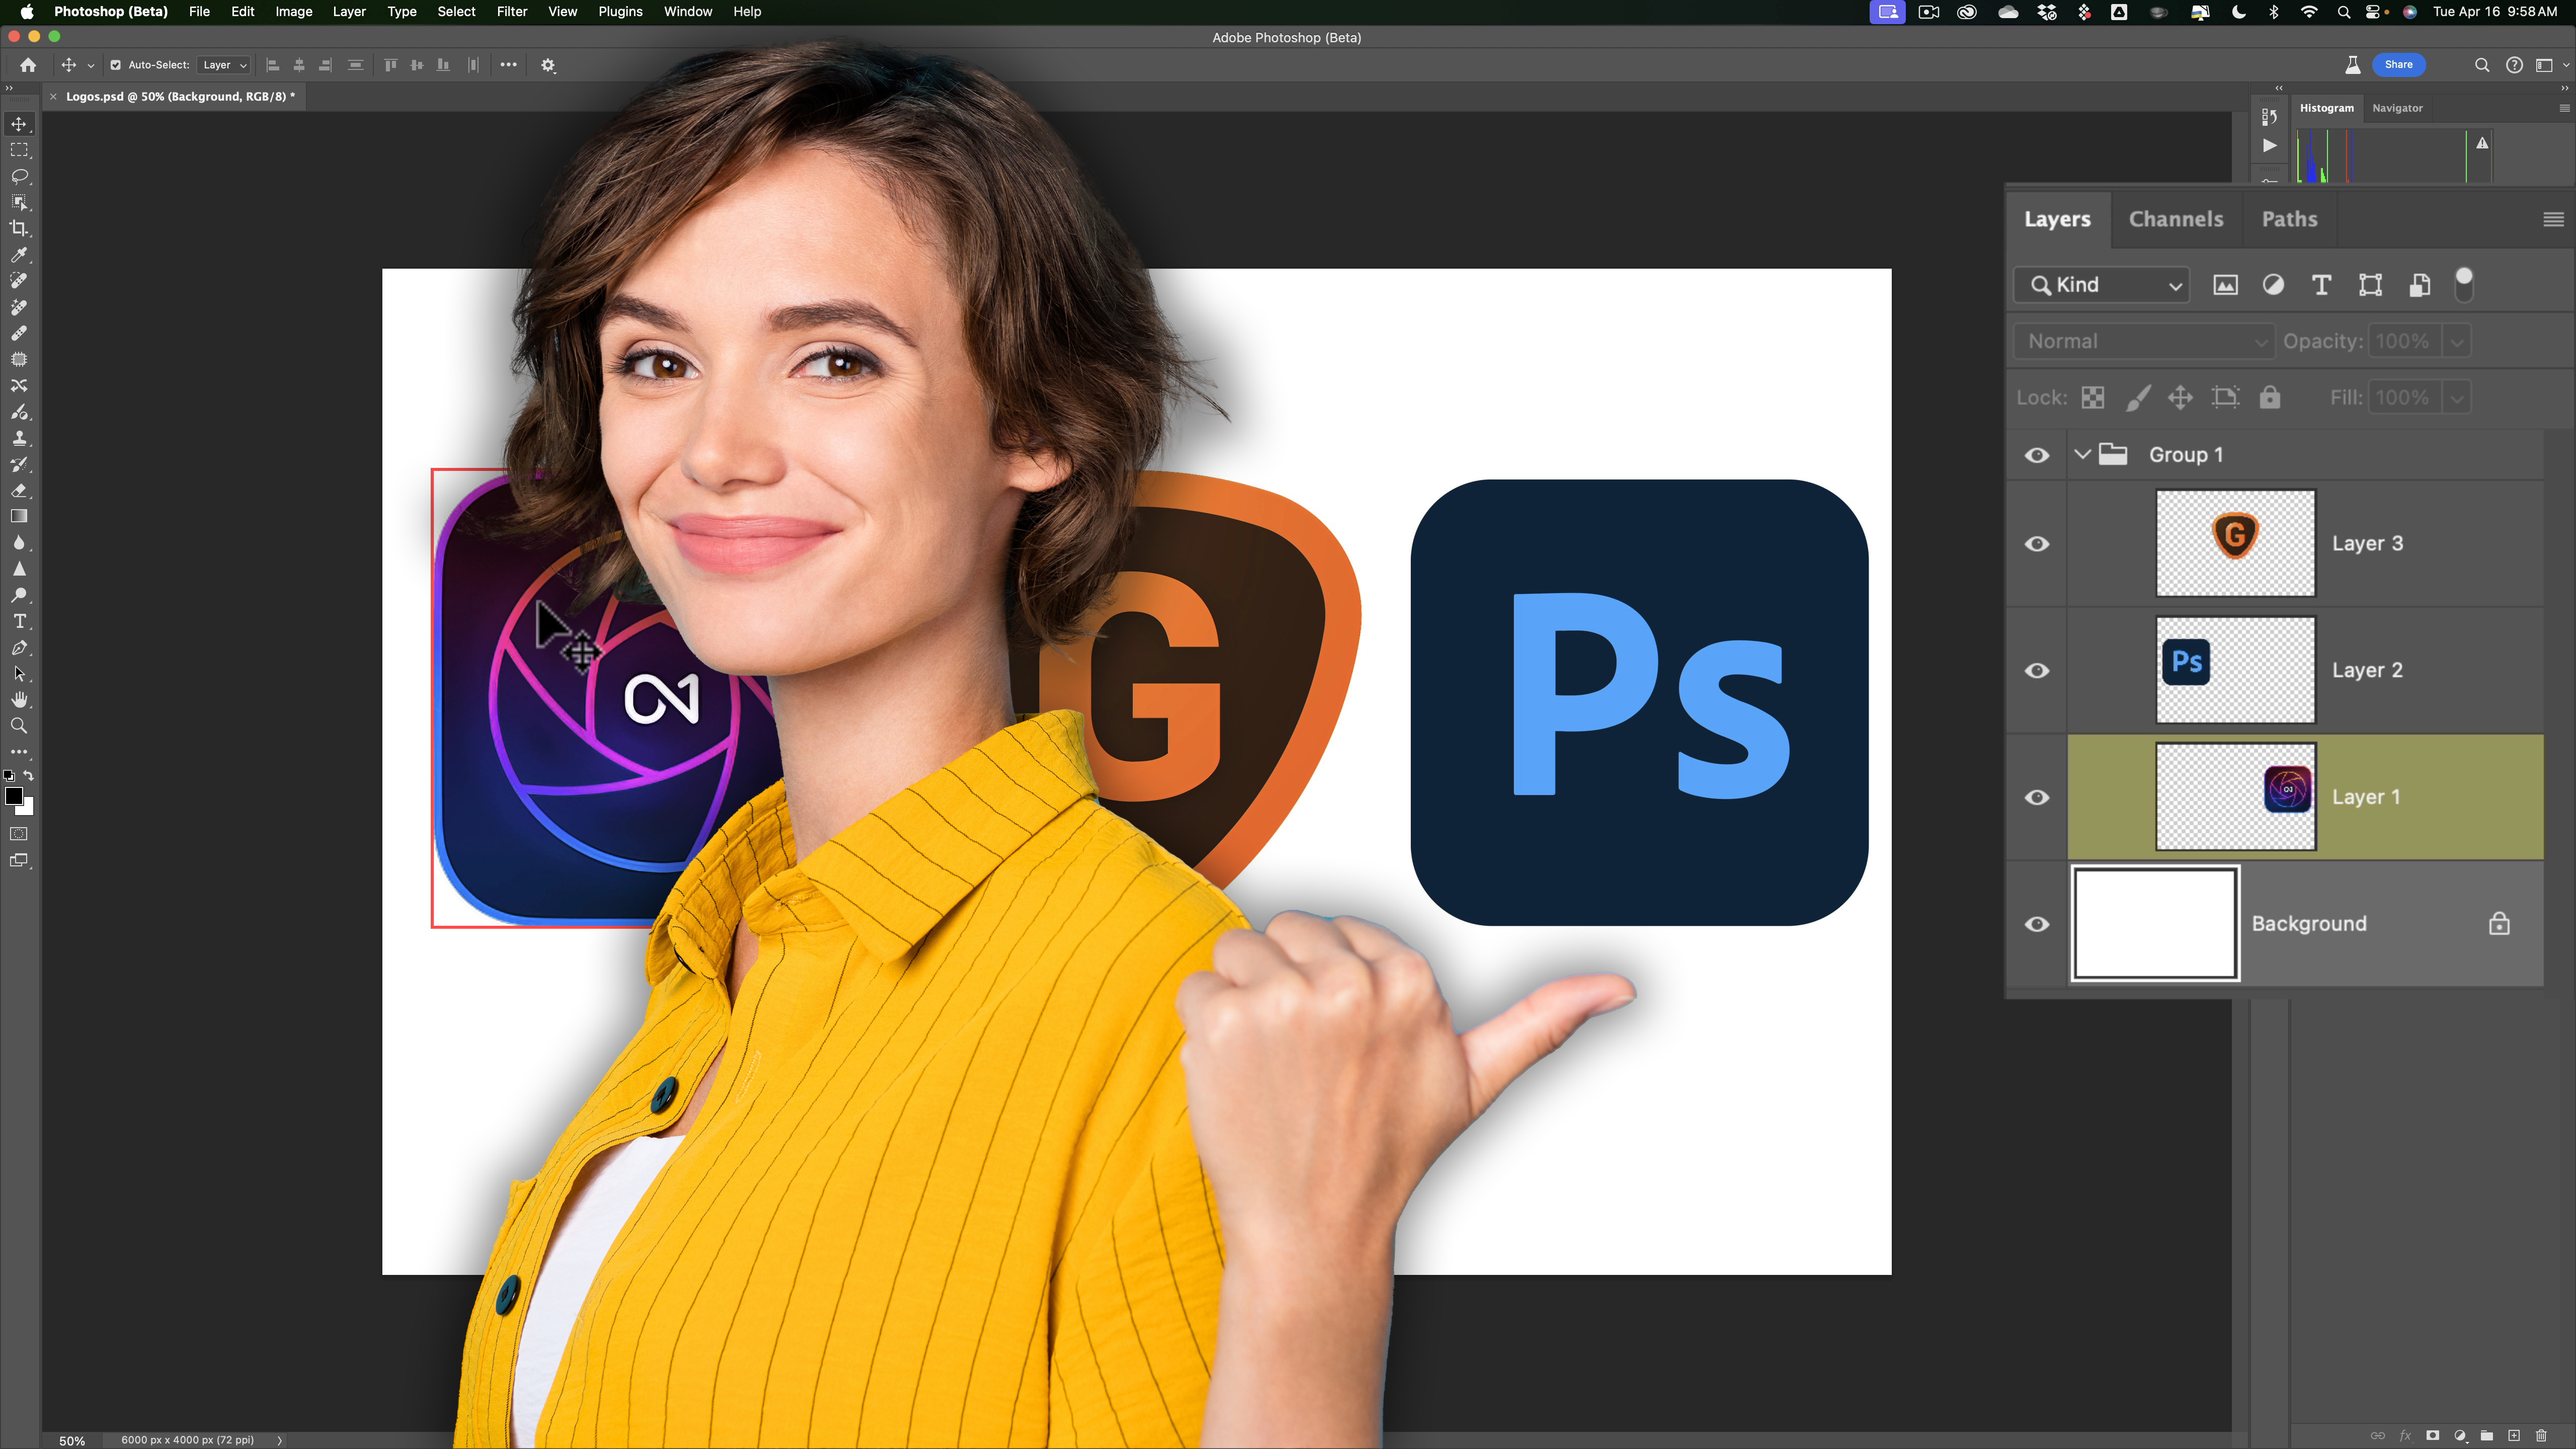This screenshot has height=1449, width=2576.
Task: Click the Share button
Action: (x=2398, y=64)
